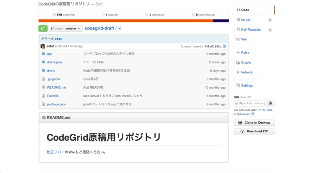Open clone help question mark icon

(253, 114)
